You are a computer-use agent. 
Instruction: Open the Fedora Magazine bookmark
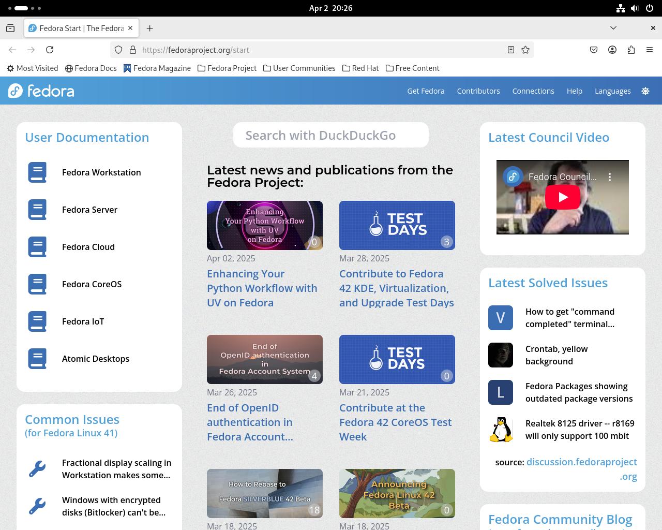(x=157, y=68)
